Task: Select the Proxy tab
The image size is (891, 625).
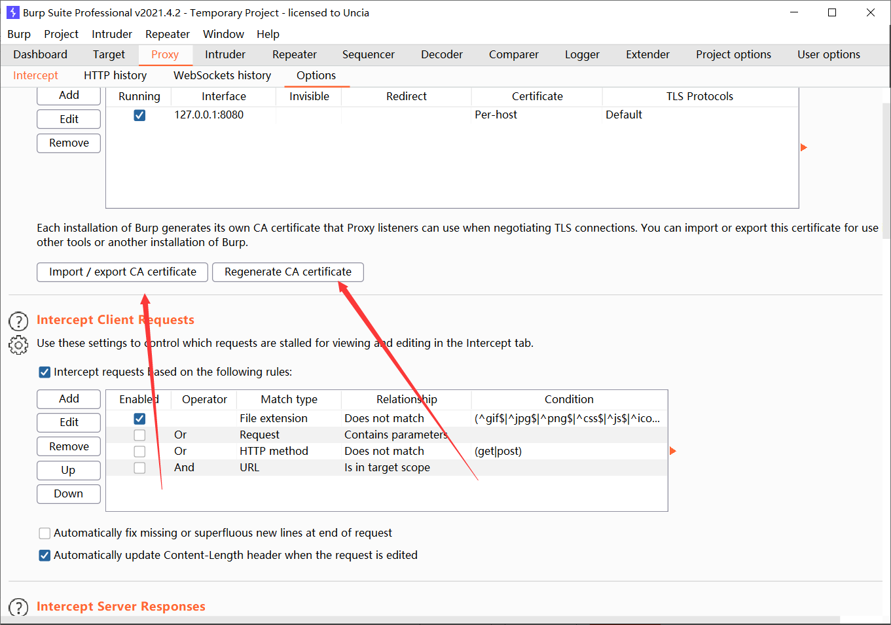Action: [165, 54]
